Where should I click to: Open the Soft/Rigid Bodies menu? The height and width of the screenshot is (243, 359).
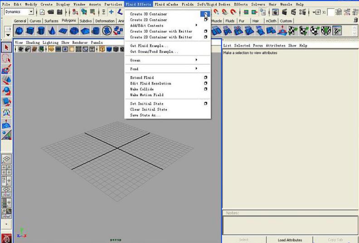(214, 5)
